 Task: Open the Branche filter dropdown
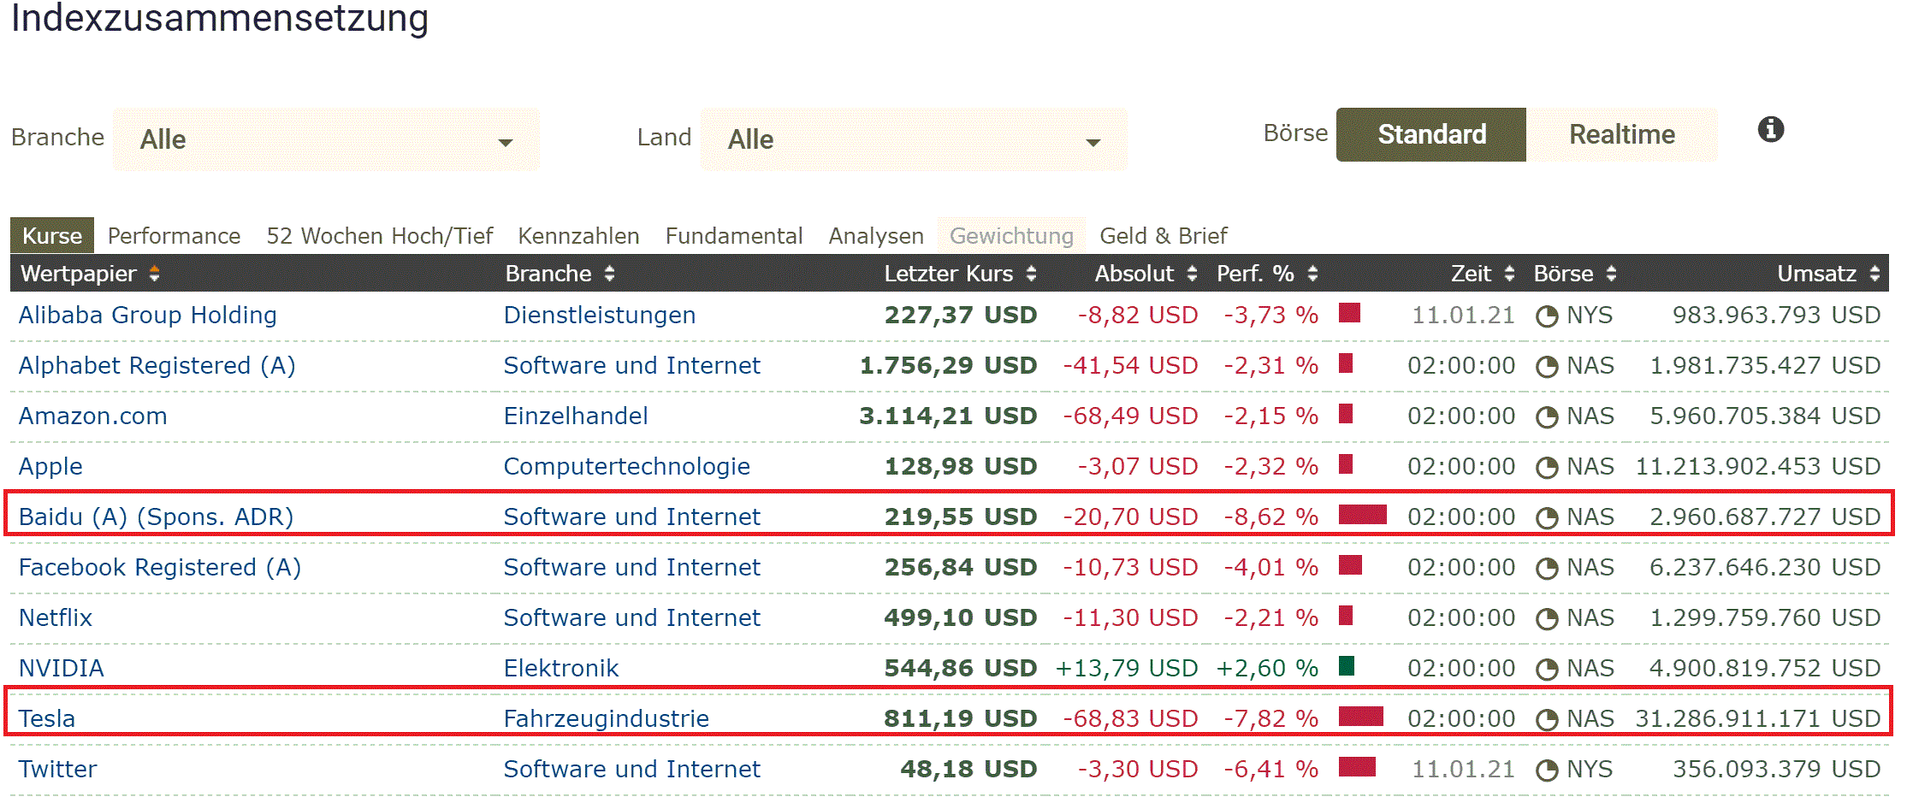tap(326, 139)
